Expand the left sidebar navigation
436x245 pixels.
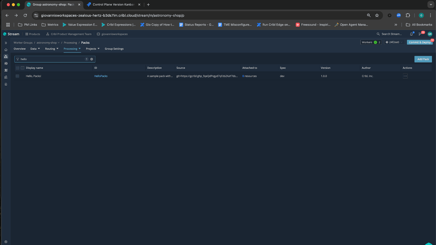click(x=6, y=43)
